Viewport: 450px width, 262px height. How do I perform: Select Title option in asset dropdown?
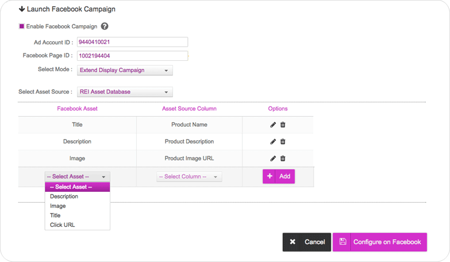55,215
